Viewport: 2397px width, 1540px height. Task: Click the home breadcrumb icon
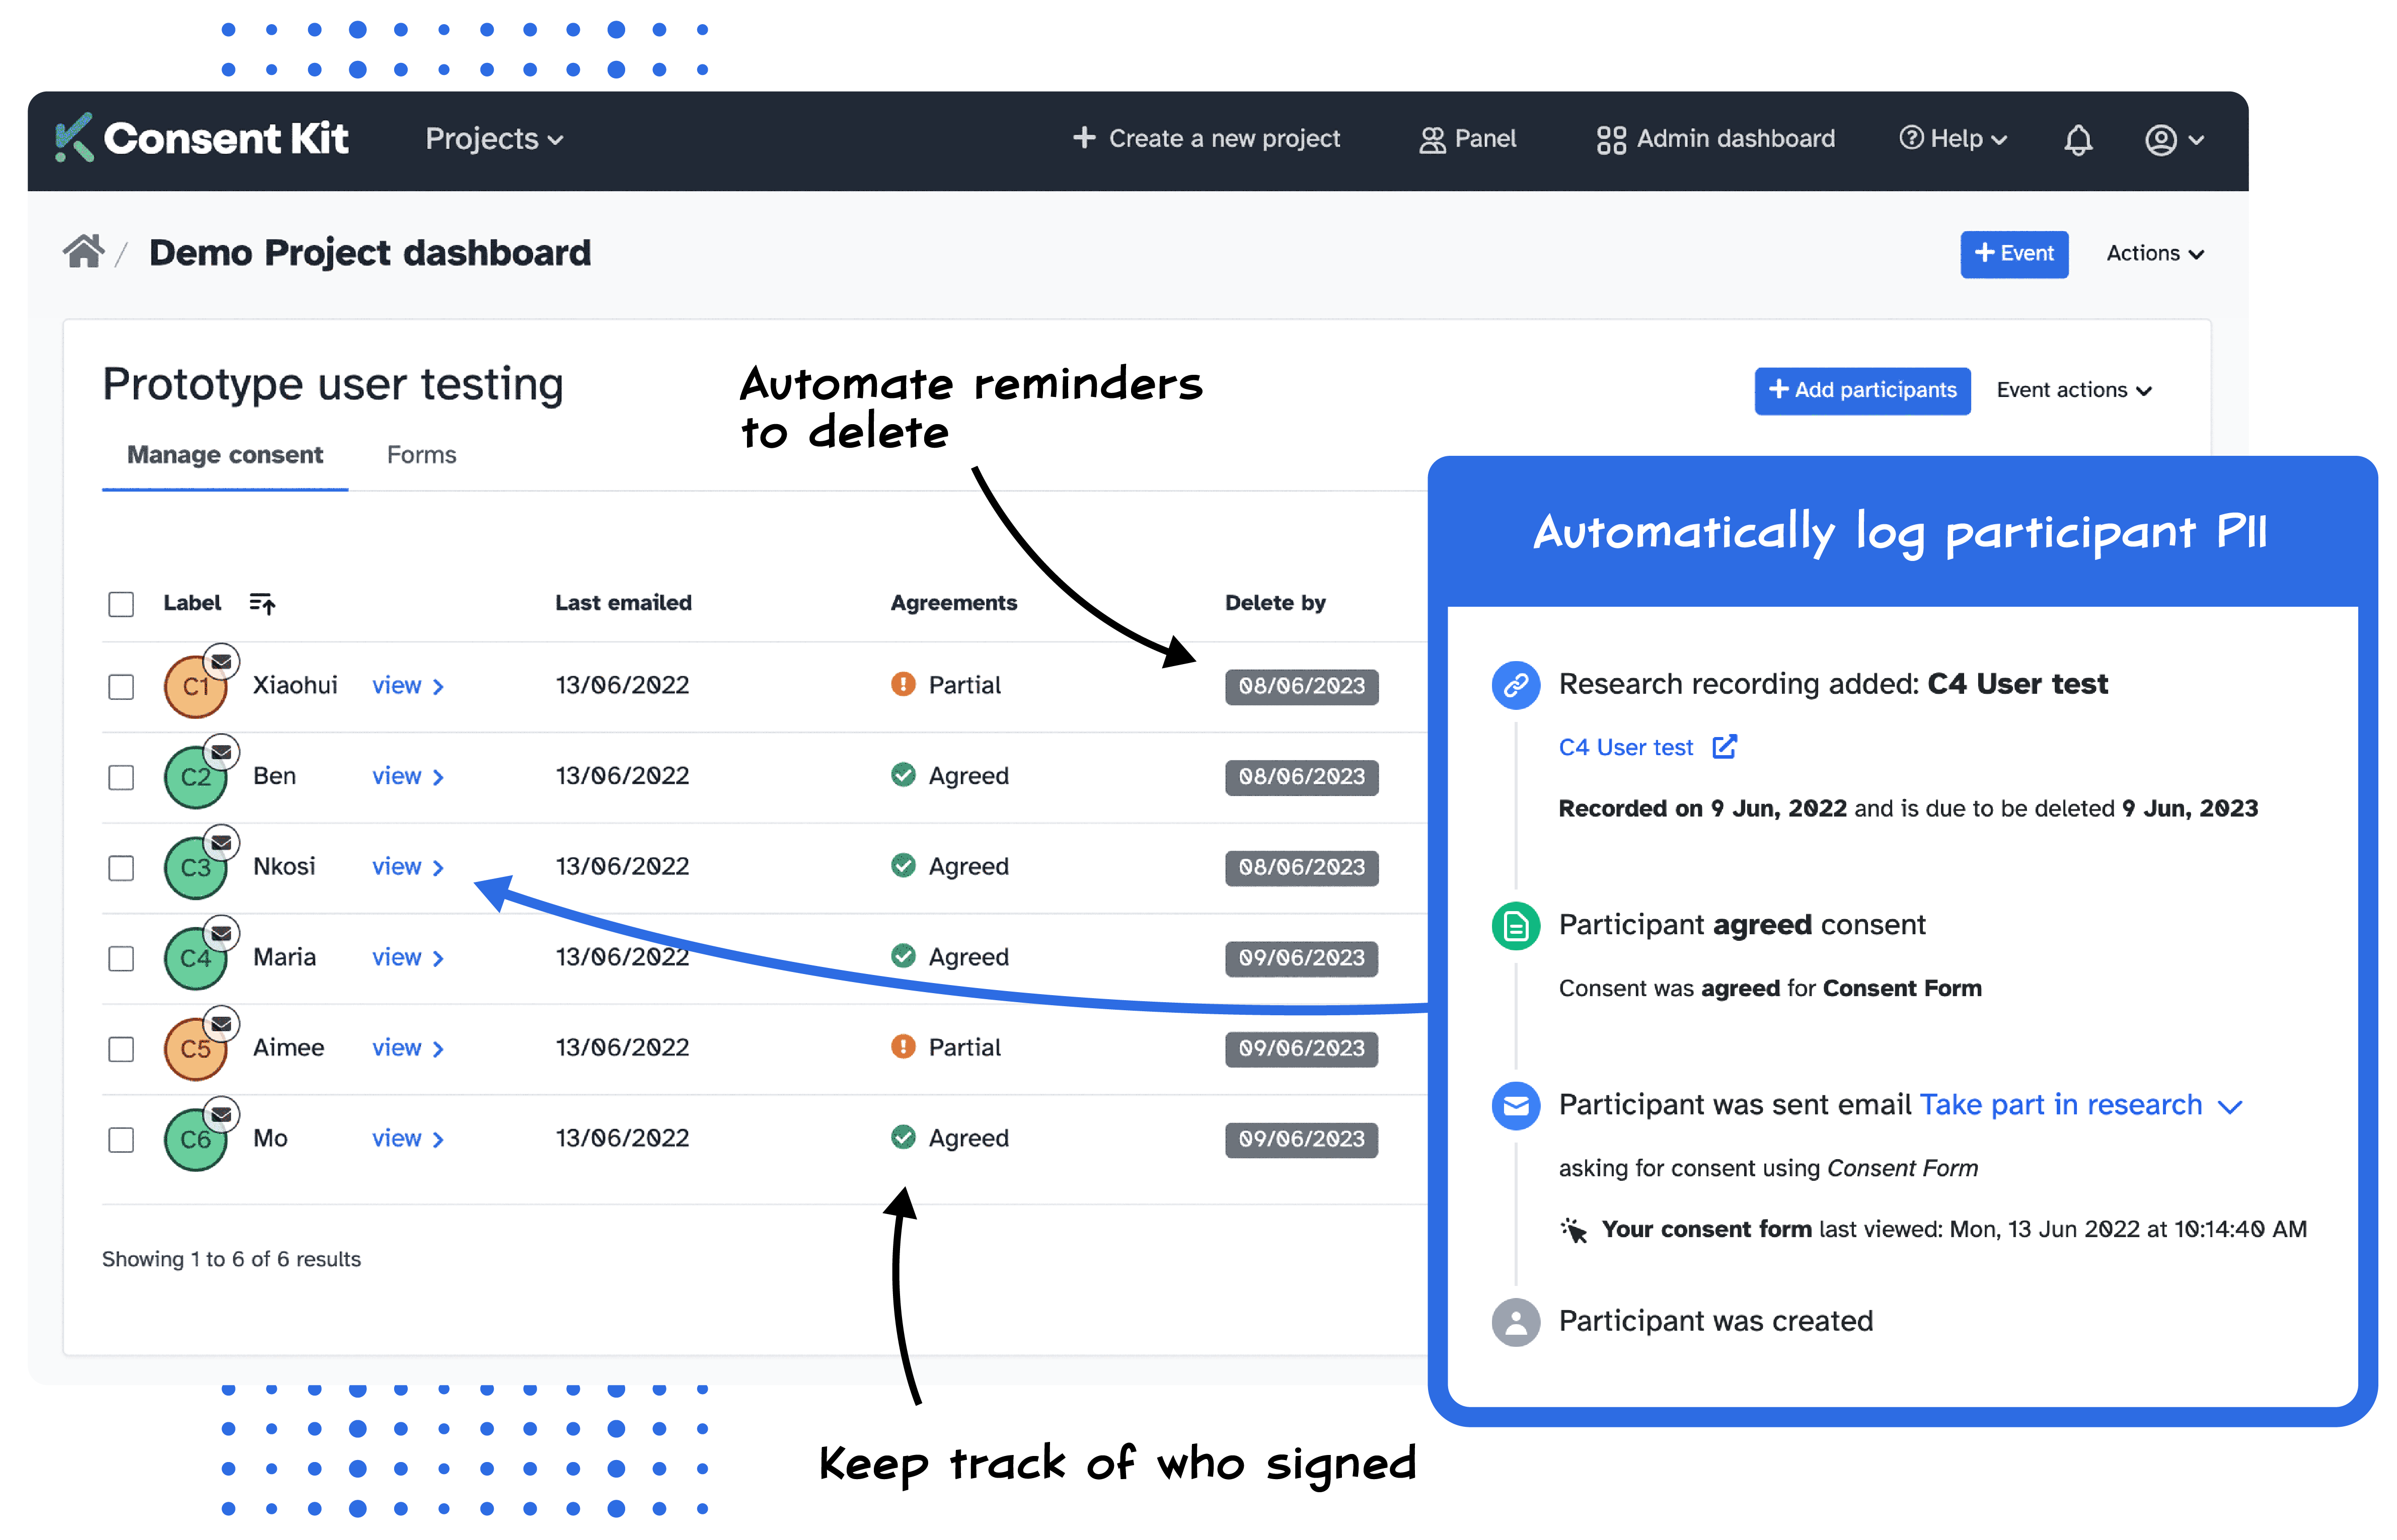click(x=83, y=252)
